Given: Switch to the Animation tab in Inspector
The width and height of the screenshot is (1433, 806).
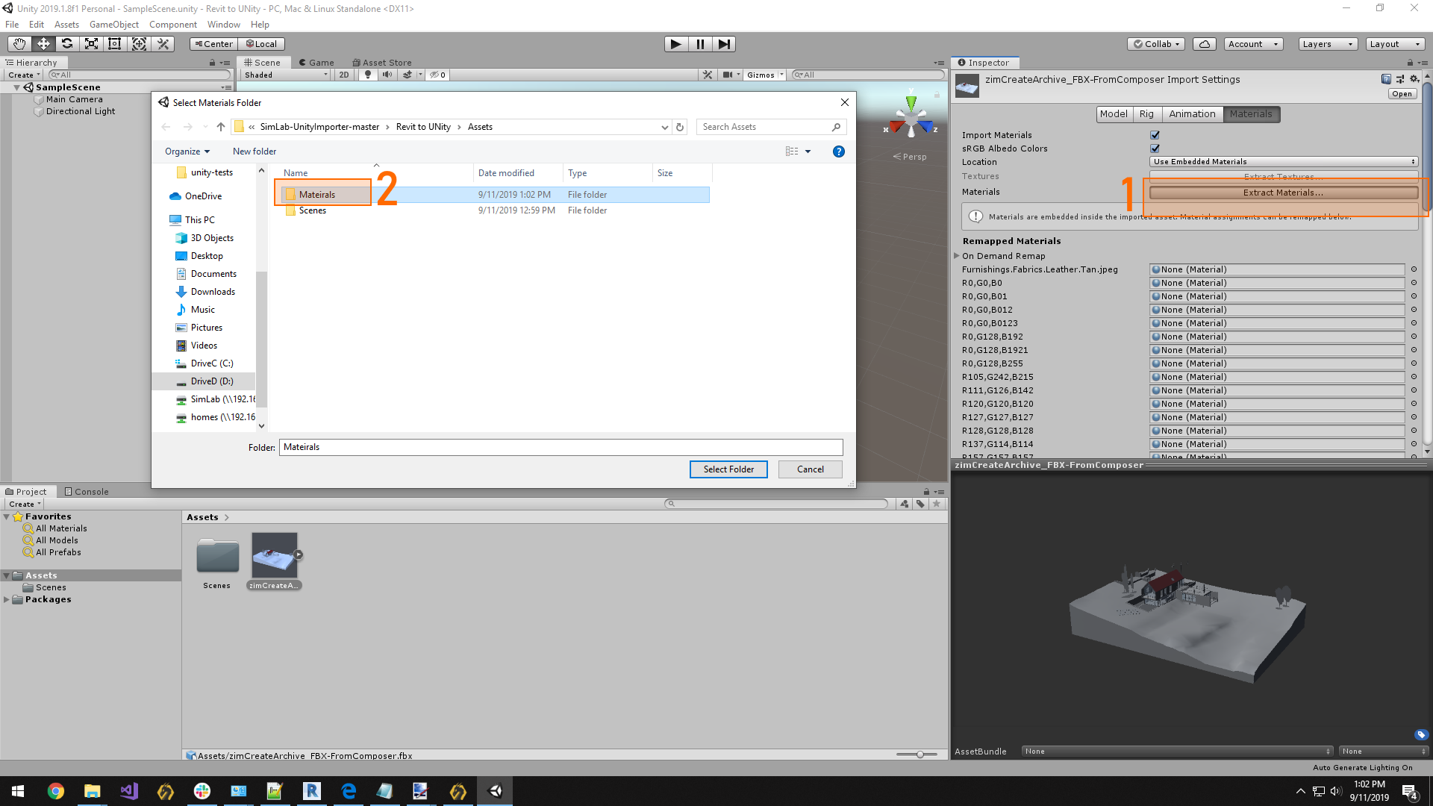Looking at the screenshot, I should click(1192, 113).
